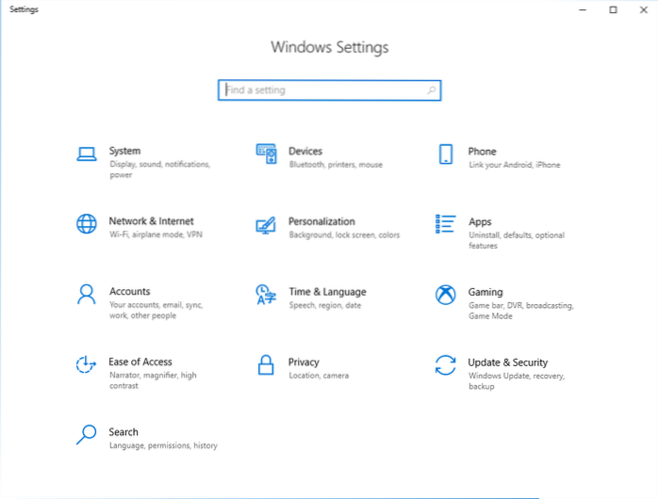Select the Time & Language icon
Viewport: 658px width, 499px height.
click(x=266, y=295)
